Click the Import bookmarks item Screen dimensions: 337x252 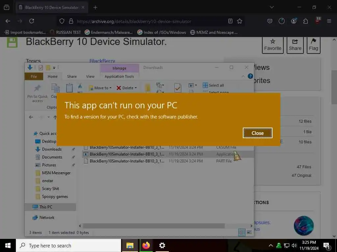pyautogui.click(x=25, y=32)
